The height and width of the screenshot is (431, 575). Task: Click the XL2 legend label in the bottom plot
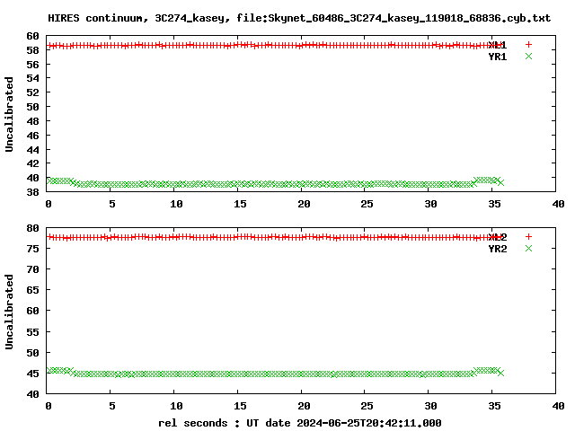tap(498, 237)
